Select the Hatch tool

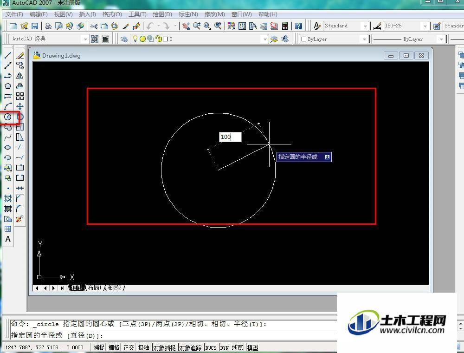click(8, 198)
